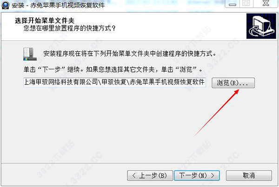Click the 您想在哪里放置程序的快捷方式 subtitle

(70, 28)
